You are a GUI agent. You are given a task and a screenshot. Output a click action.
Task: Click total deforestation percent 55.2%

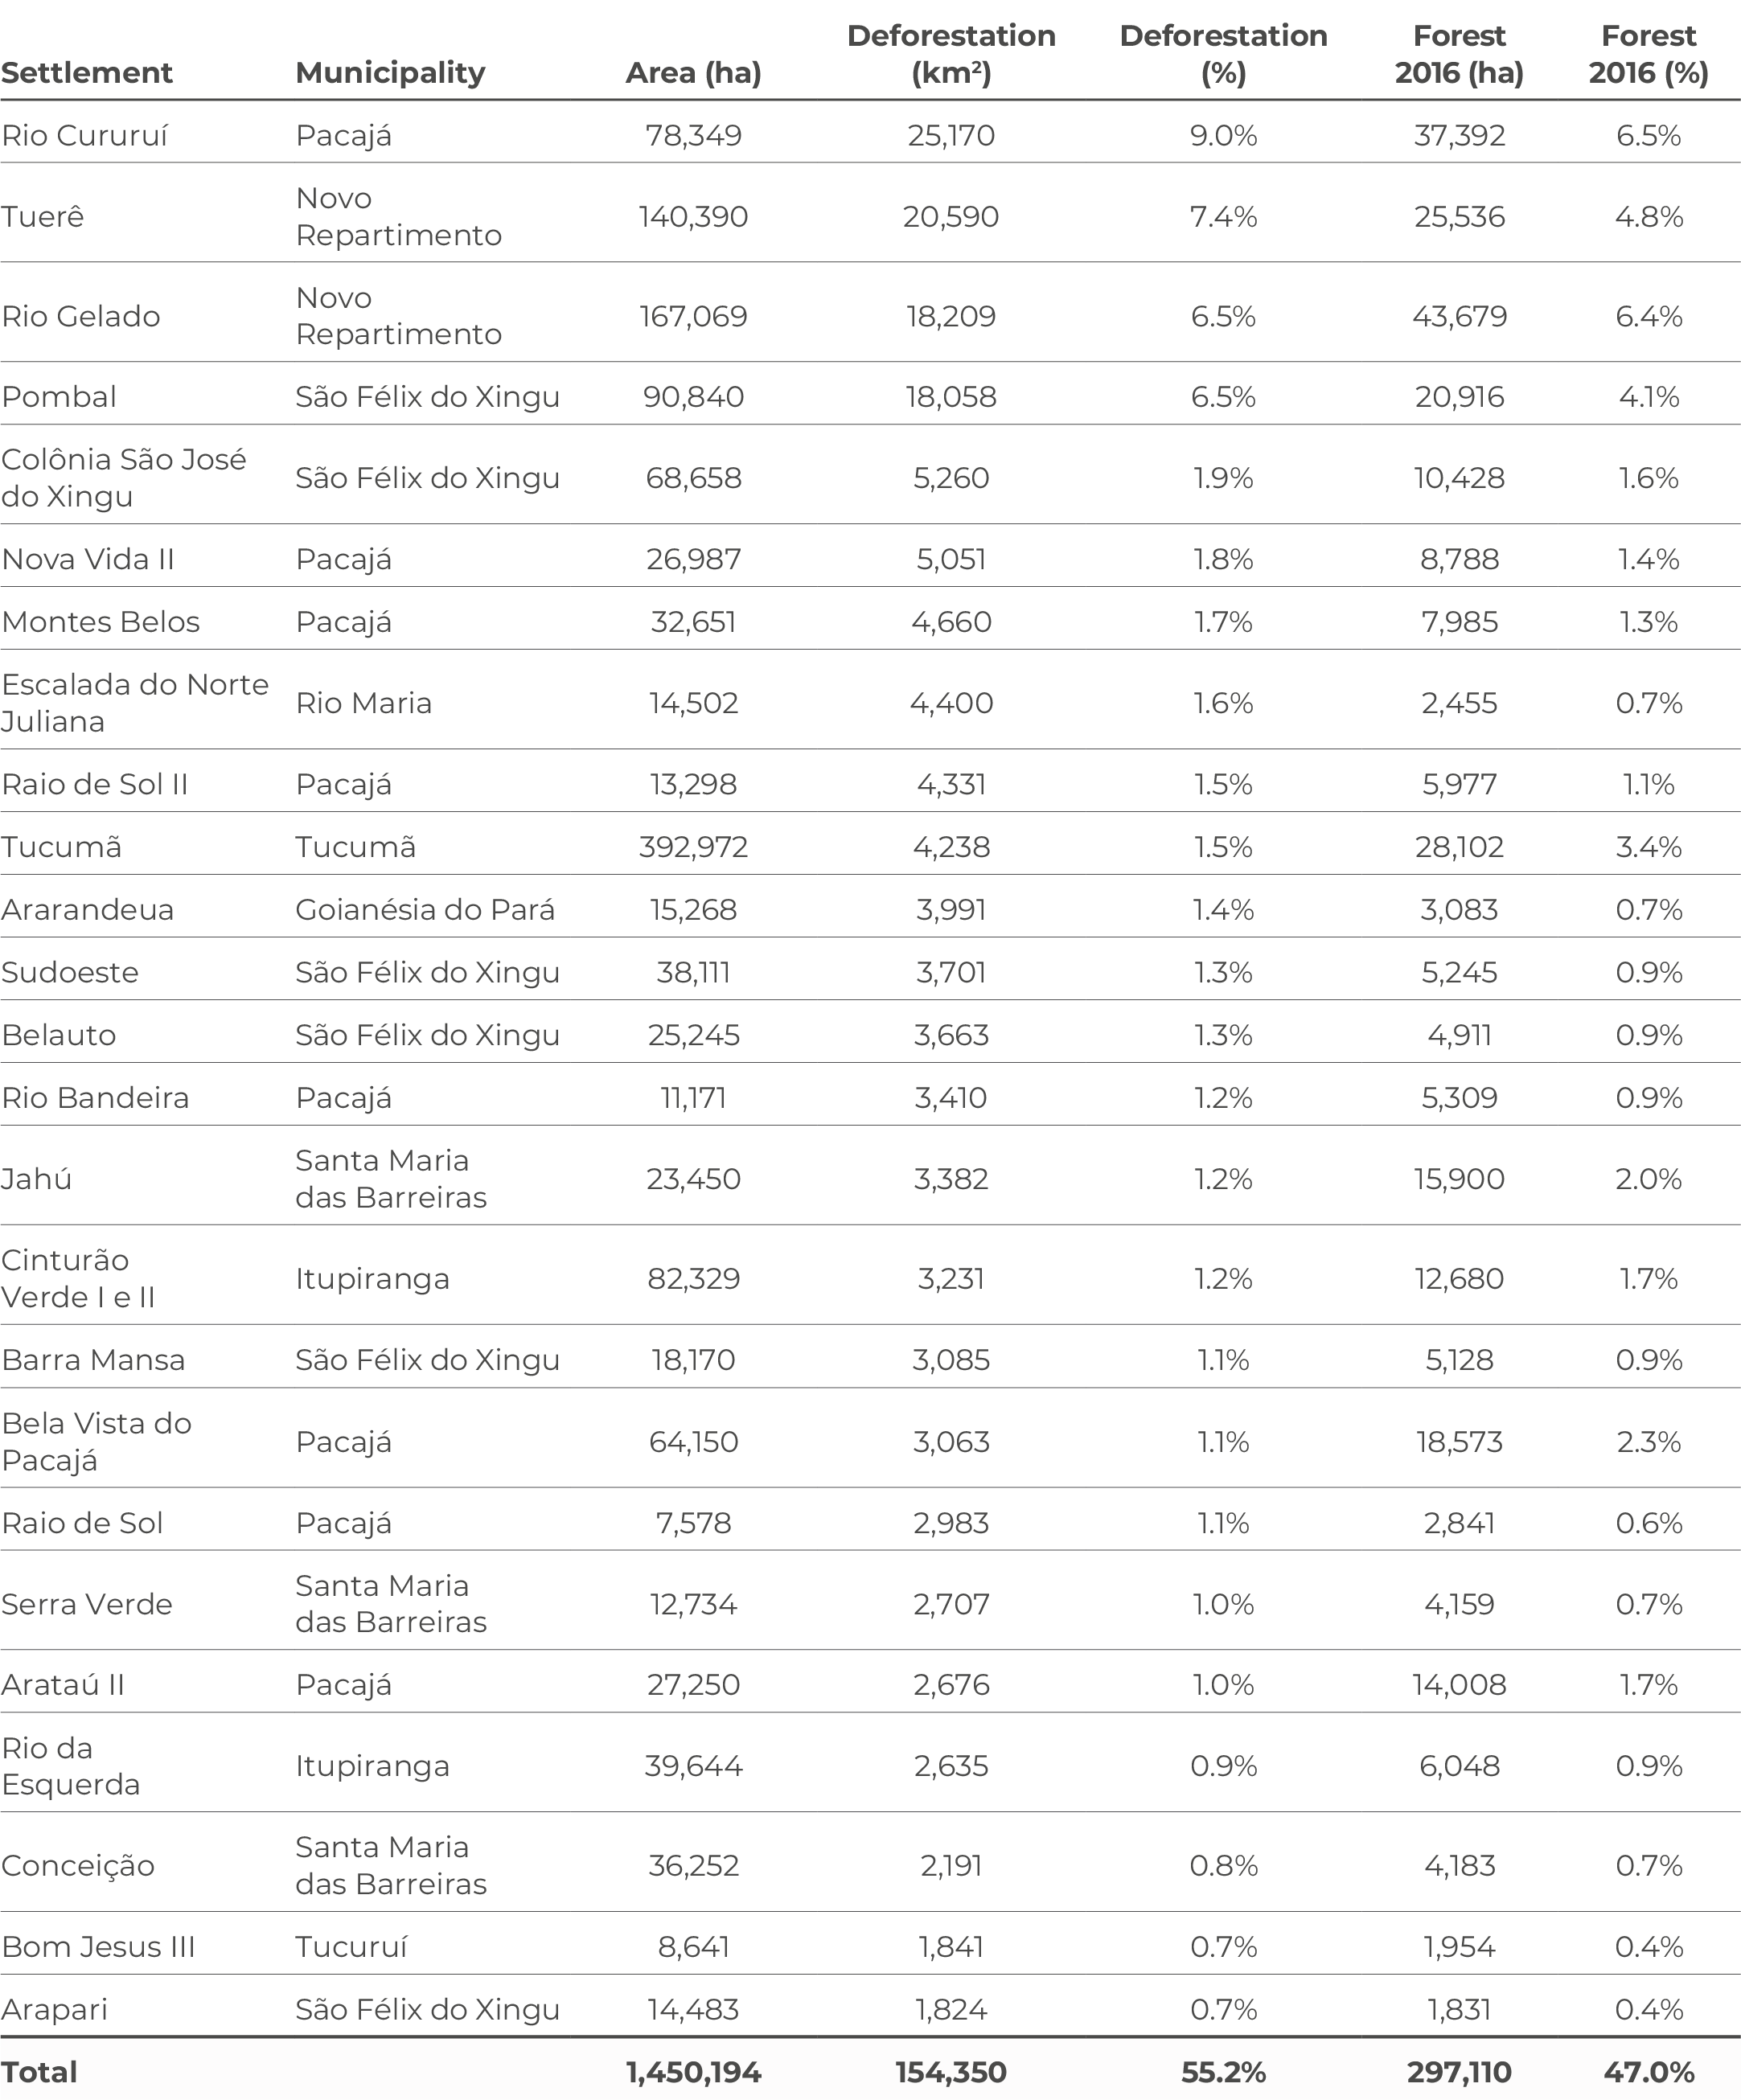coord(1223,2072)
